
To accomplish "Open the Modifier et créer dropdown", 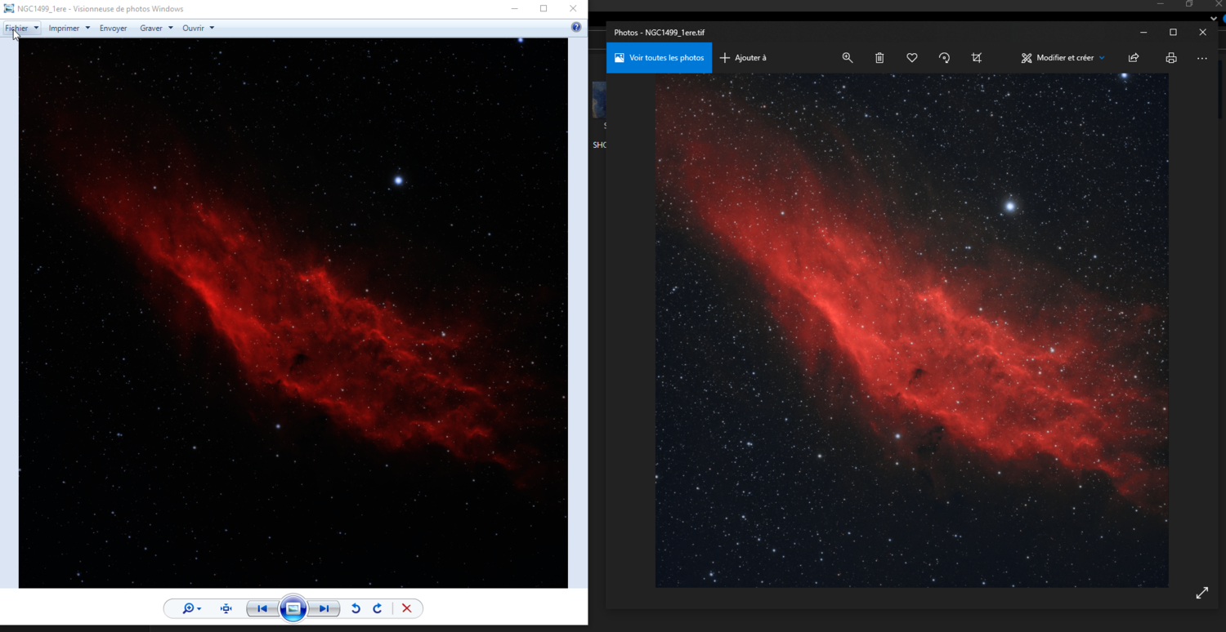I will [1063, 58].
